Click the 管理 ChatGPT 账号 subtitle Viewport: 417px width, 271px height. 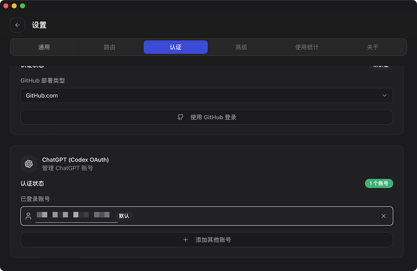click(x=68, y=168)
